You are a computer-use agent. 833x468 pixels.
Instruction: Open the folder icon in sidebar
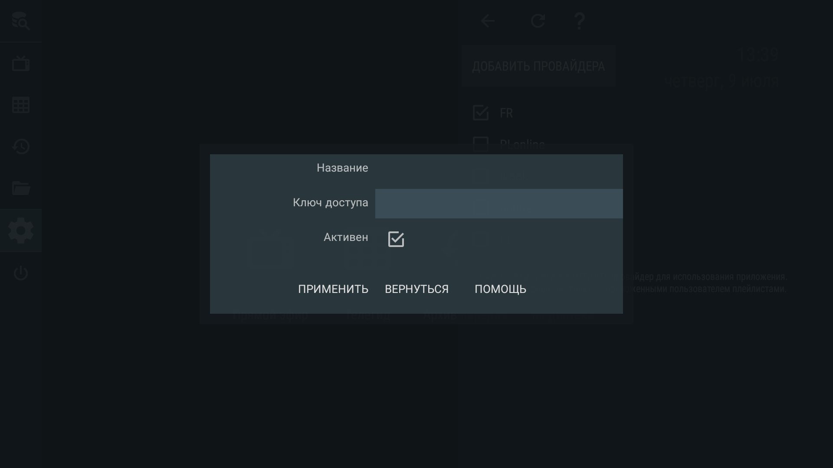(20, 188)
